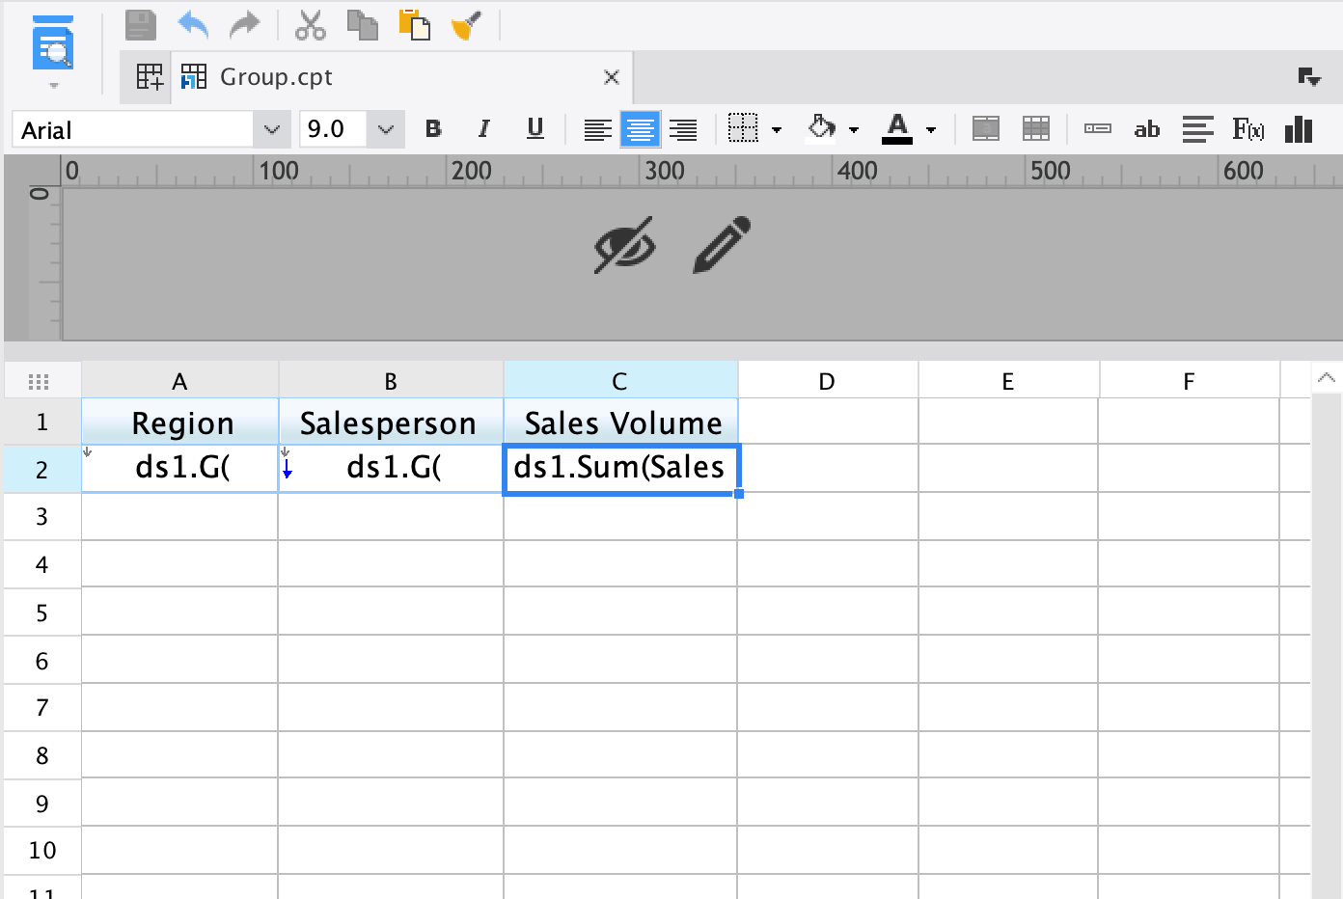The image size is (1343, 899).
Task: Select the Cut tool
Action: (309, 25)
